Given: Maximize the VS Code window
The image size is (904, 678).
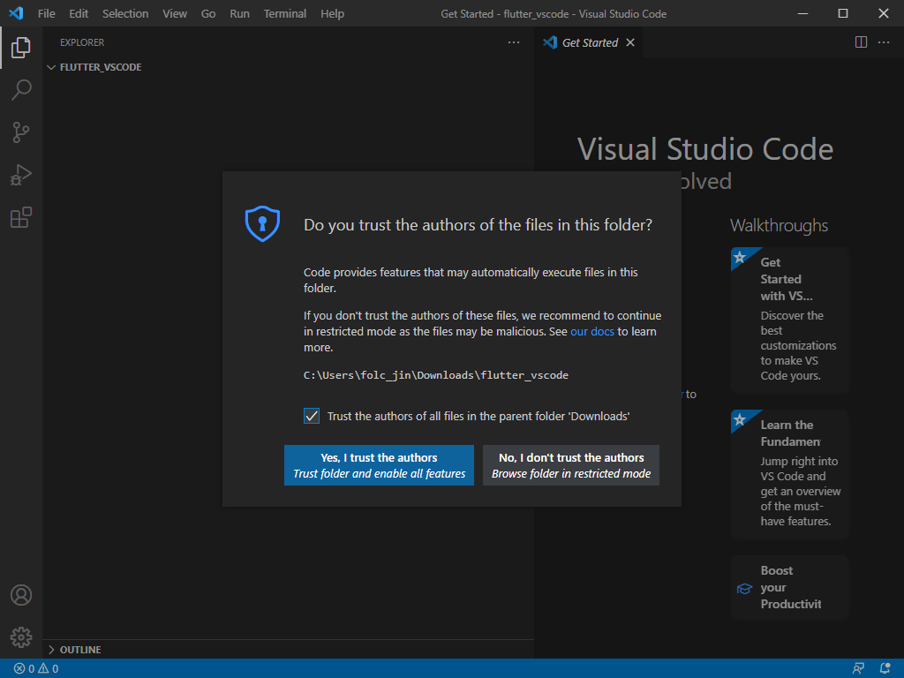Looking at the screenshot, I should pyautogui.click(x=843, y=13).
